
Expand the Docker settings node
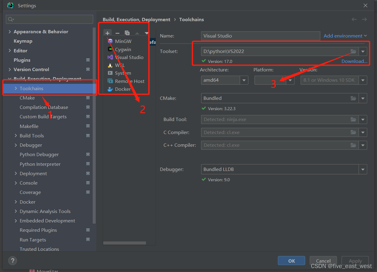16,202
